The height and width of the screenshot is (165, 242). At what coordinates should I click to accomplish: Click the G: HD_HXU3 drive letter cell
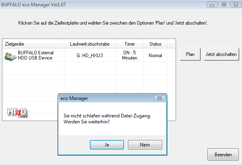(90, 55)
